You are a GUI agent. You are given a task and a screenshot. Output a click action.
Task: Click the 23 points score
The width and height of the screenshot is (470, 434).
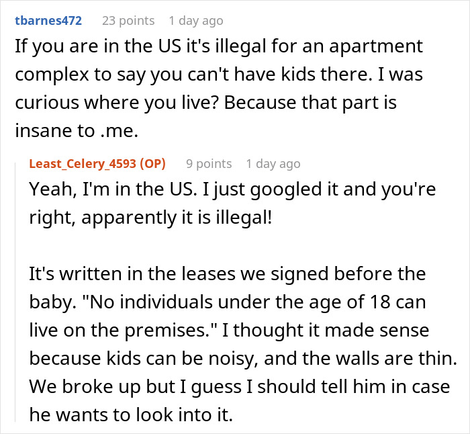pyautogui.click(x=128, y=20)
